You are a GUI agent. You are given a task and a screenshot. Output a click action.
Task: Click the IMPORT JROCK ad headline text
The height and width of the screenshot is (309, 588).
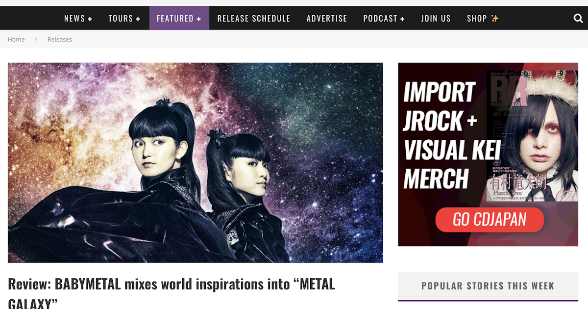click(x=446, y=136)
